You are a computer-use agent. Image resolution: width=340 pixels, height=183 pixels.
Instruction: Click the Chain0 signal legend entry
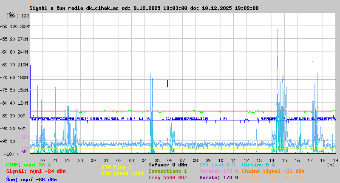pyautogui.click(x=273, y=171)
